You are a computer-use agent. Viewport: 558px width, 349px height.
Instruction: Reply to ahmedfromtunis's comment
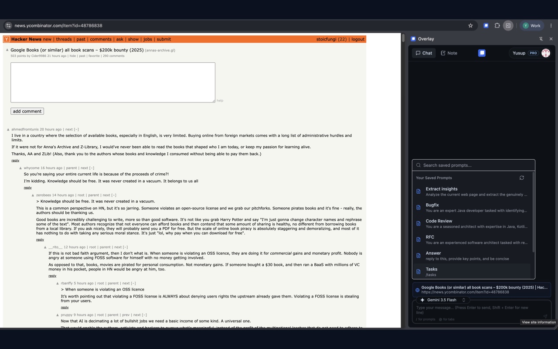point(15,161)
